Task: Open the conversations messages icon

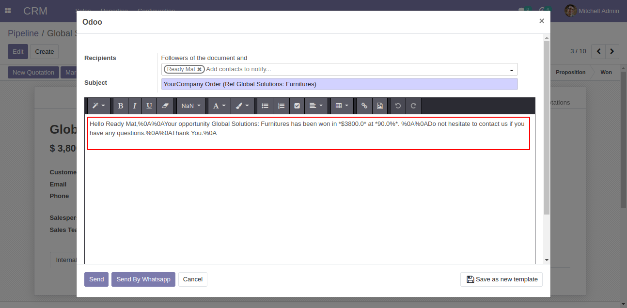Action: tap(524, 10)
